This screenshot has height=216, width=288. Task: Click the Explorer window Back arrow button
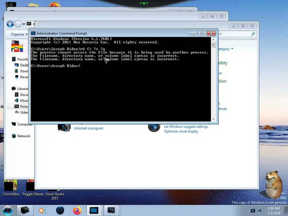point(10,24)
